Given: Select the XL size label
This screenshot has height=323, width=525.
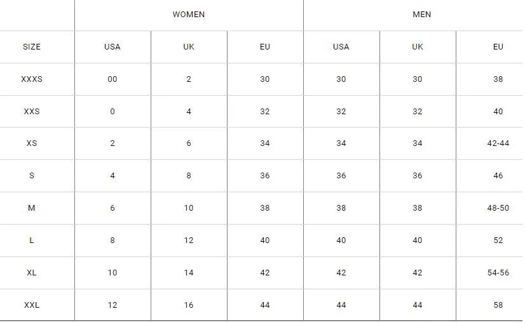Looking at the screenshot, I should pyautogui.click(x=32, y=272).
